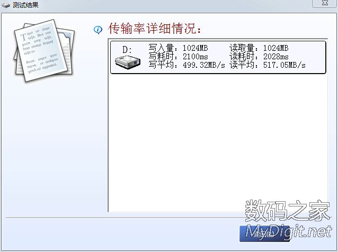Click the 测试结果 title bar text
Image resolution: width=338 pixels, height=252 pixels.
(x=25, y=5)
